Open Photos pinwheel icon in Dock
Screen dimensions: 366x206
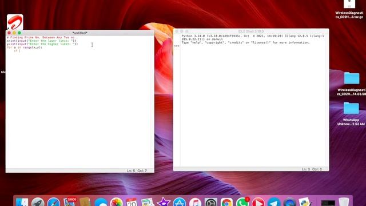coord(117,202)
